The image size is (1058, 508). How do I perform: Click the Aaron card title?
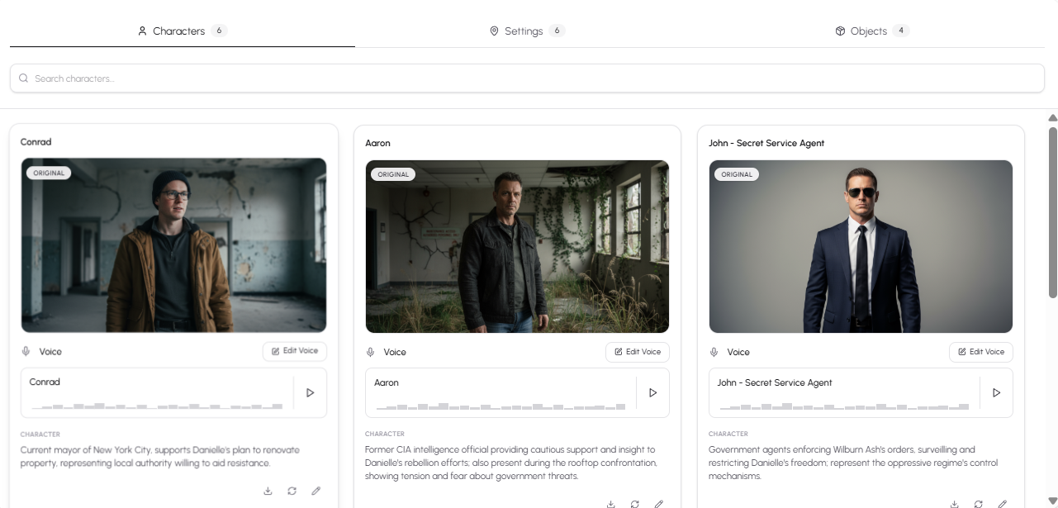(x=377, y=143)
